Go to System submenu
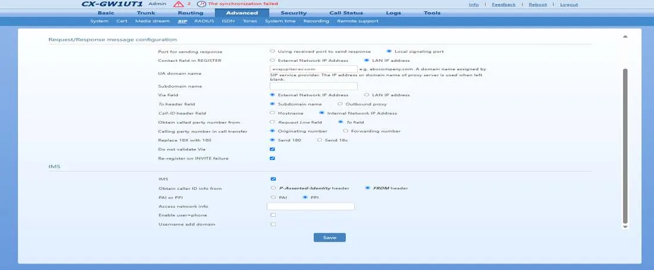The height and width of the screenshot is (270, 654). 99,21
